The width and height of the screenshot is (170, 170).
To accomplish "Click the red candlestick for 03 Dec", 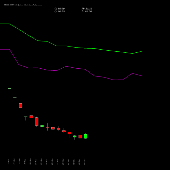I will point(80,137).
